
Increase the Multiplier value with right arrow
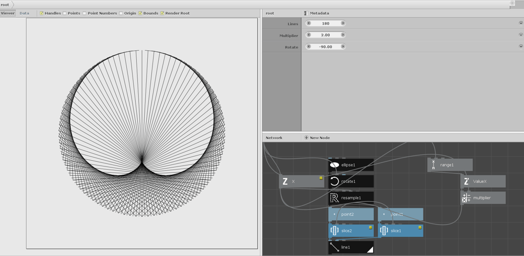pos(343,35)
